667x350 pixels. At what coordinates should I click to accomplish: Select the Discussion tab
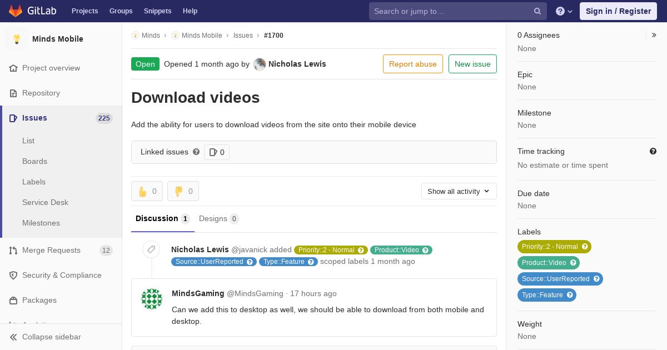tap(162, 218)
